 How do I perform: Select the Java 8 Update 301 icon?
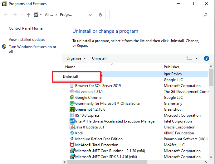(72, 127)
